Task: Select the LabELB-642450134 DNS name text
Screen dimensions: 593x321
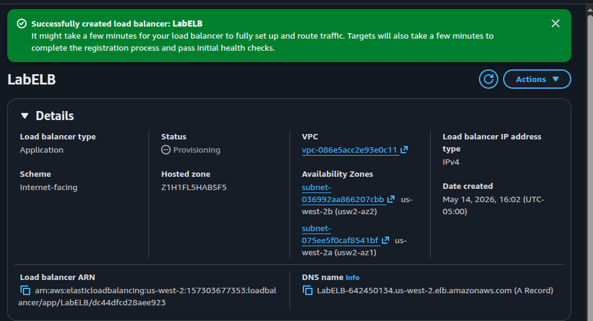Action: point(435,290)
